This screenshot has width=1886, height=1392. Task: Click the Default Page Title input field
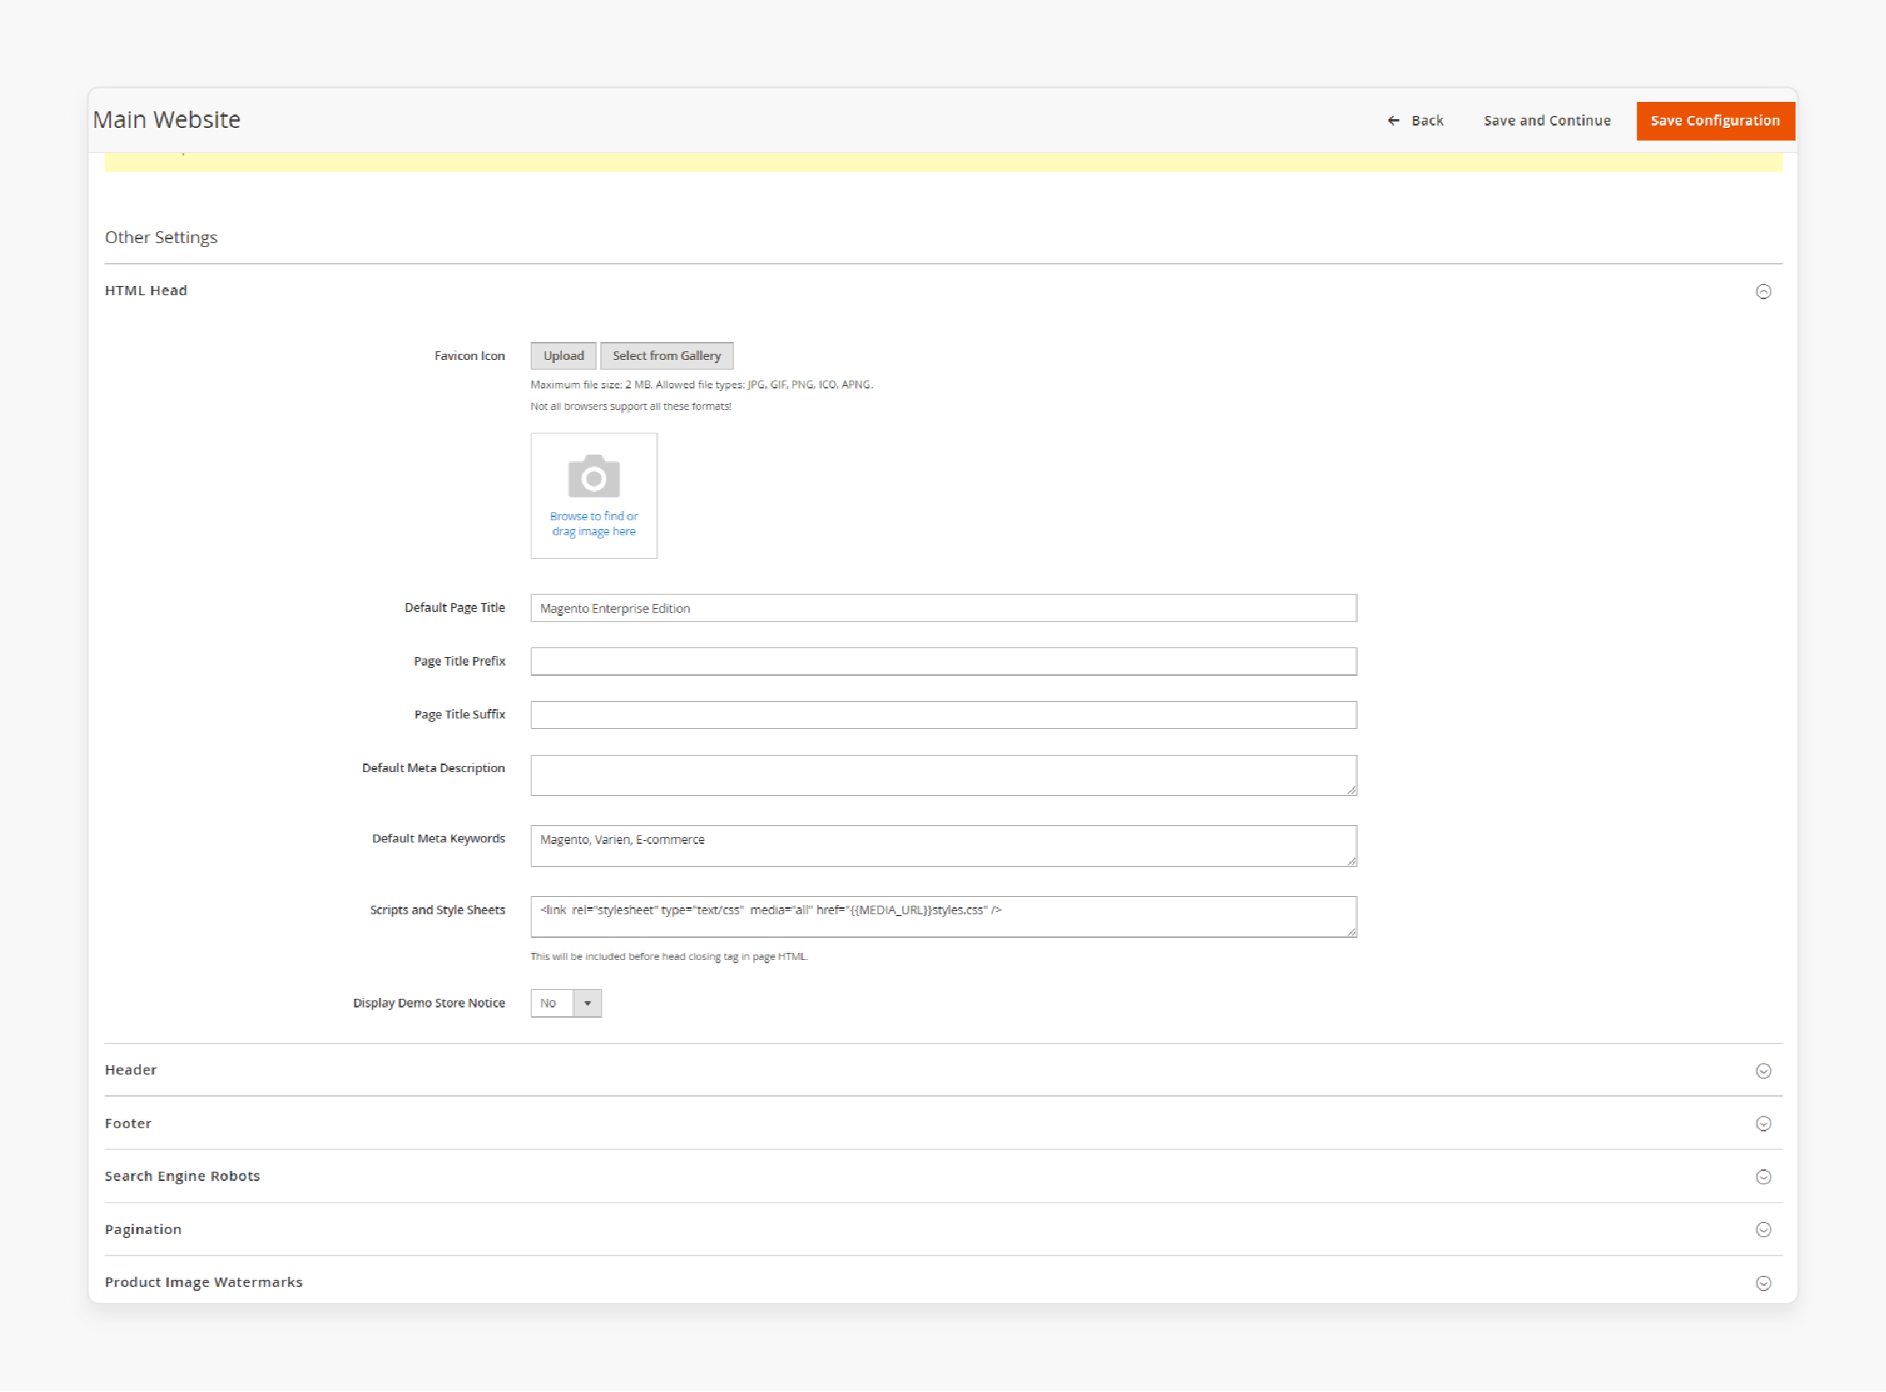tap(942, 606)
